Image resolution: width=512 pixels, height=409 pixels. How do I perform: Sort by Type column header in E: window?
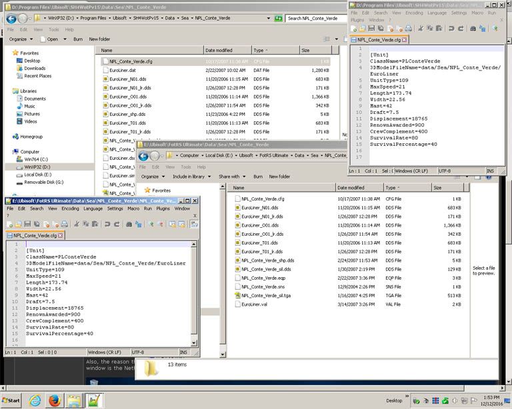[x=407, y=188]
